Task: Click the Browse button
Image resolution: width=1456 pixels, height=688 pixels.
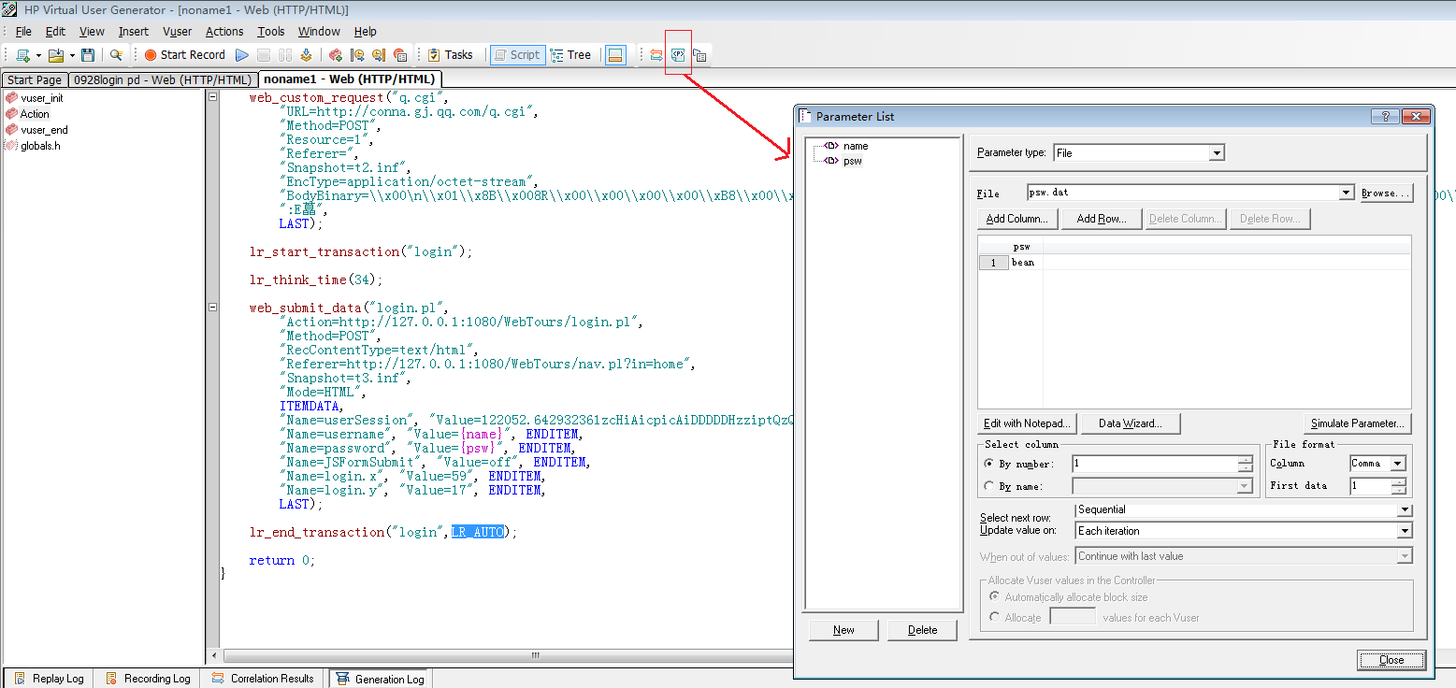Action: [1386, 193]
